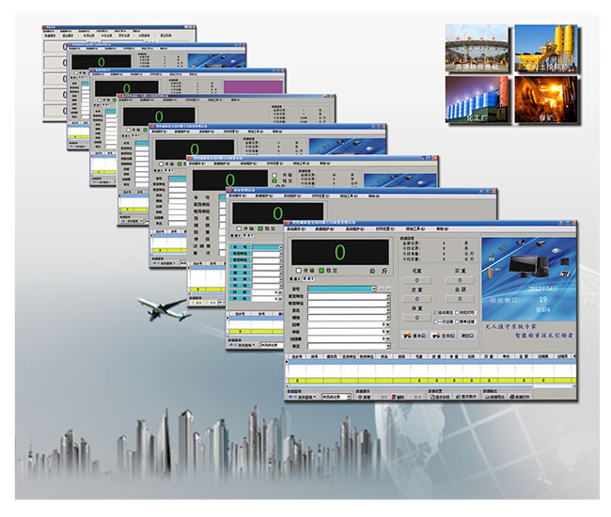Toggle 简单过磅 checkbox in front window
611x517 pixels.
click(x=458, y=321)
